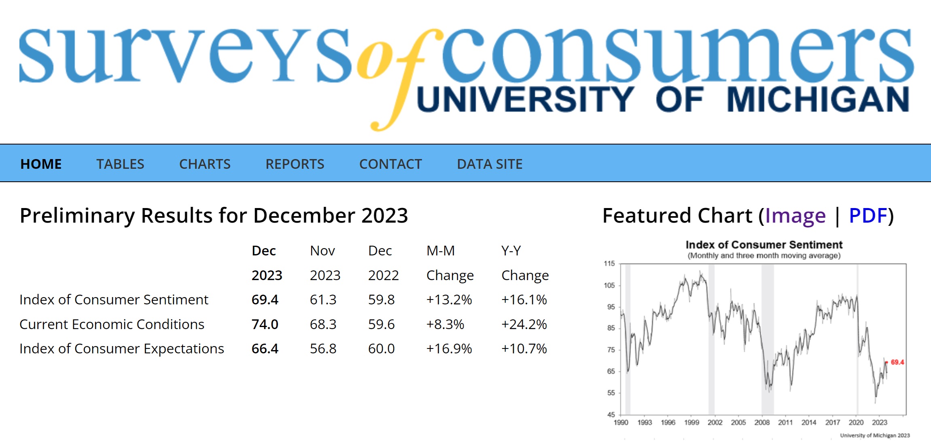This screenshot has height=442, width=931.
Task: Click the Current Economic Conditions row label
Action: click(x=112, y=324)
